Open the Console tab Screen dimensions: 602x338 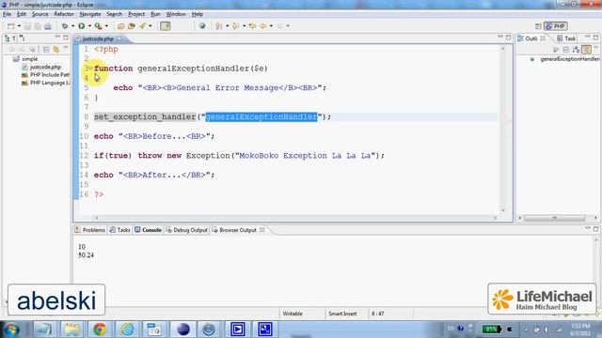pos(149,230)
